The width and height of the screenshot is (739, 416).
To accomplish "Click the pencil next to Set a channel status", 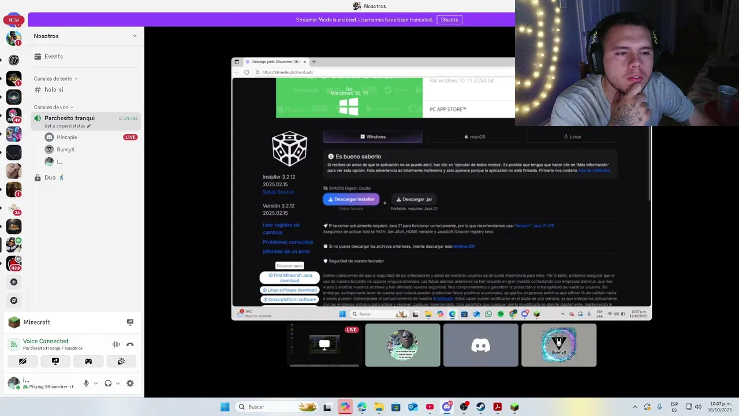I will pyautogui.click(x=89, y=126).
